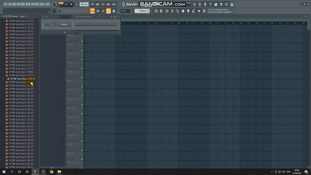Open the VIEW menu
Viewport: 311px width, 175px height.
pyautogui.click(x=28, y=4)
